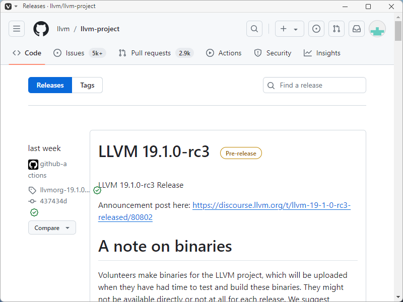This screenshot has height=302, width=403.
Task: Go to GitHub home via Octocat logo
Action: pyautogui.click(x=41, y=29)
